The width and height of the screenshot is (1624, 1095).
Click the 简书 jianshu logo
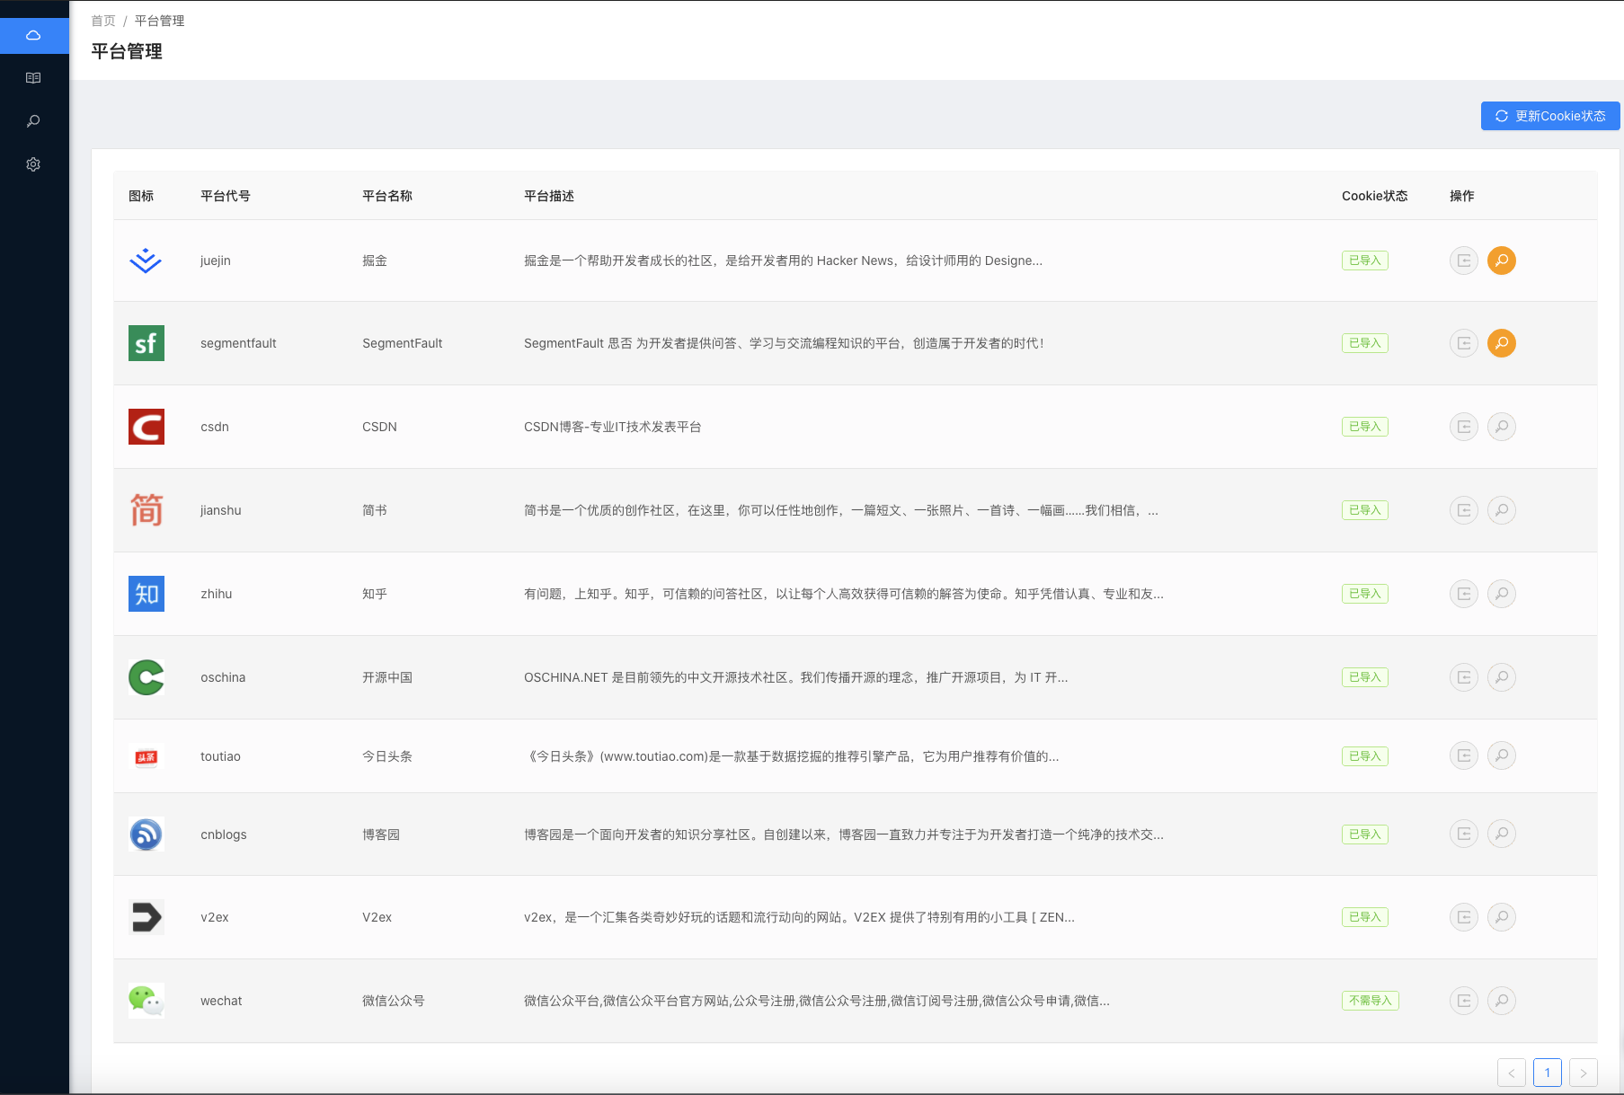[x=146, y=510]
